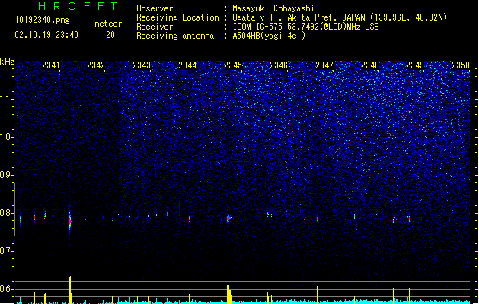Click the Ogata-vill. Akita-Pref. JAPAN location text
The image size is (479, 304).
tap(340, 17)
